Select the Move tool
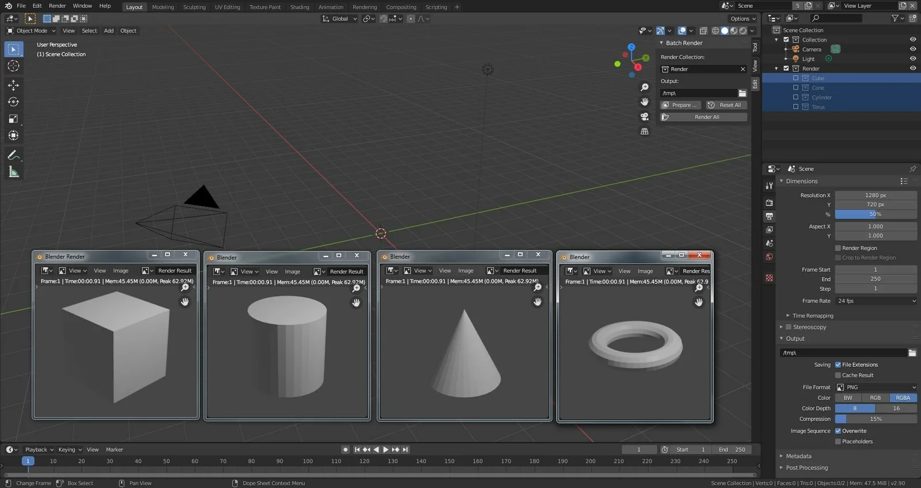 click(13, 85)
